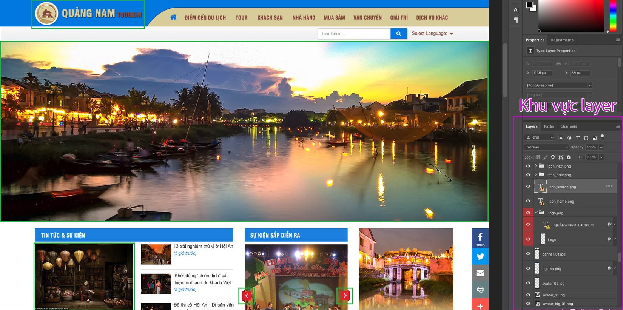Image resolution: width=623 pixels, height=310 pixels.
Task: Lock artboard auto-nesting
Action: 561,157
